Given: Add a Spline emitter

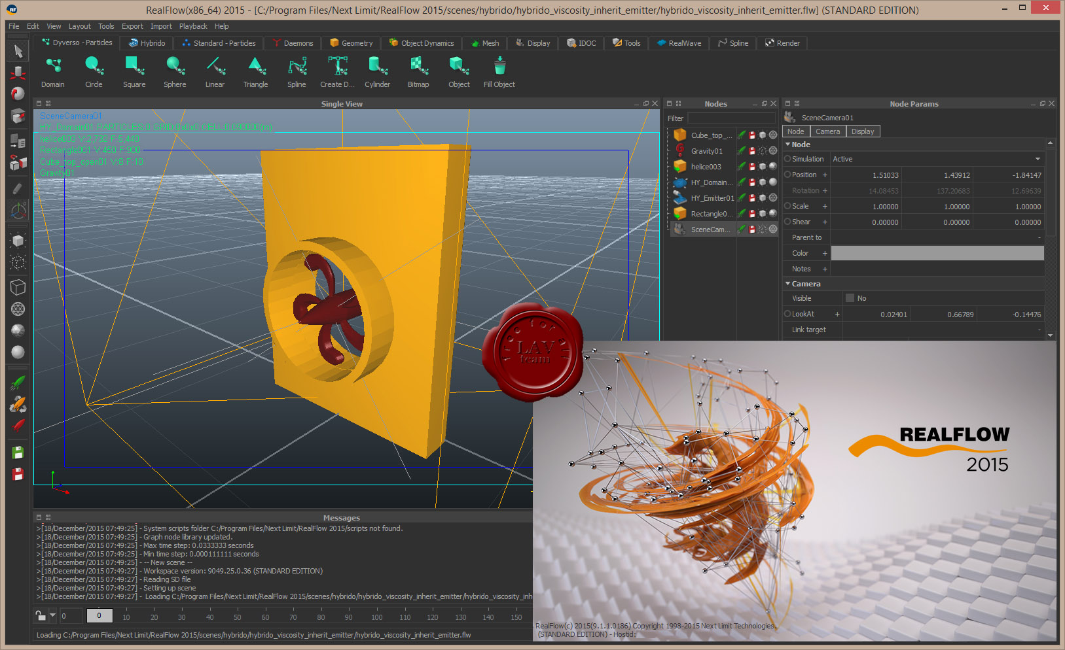Looking at the screenshot, I should 297,72.
